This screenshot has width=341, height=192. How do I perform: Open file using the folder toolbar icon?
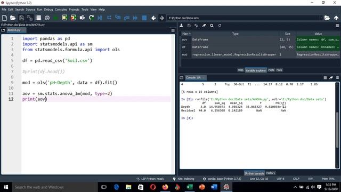tap(13, 18)
